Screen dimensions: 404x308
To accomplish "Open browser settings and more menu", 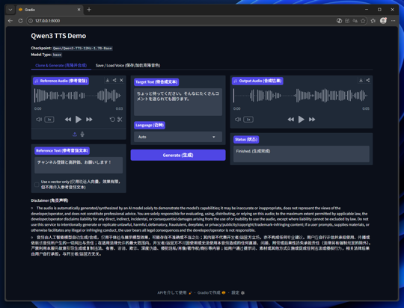I will tap(394, 21).
